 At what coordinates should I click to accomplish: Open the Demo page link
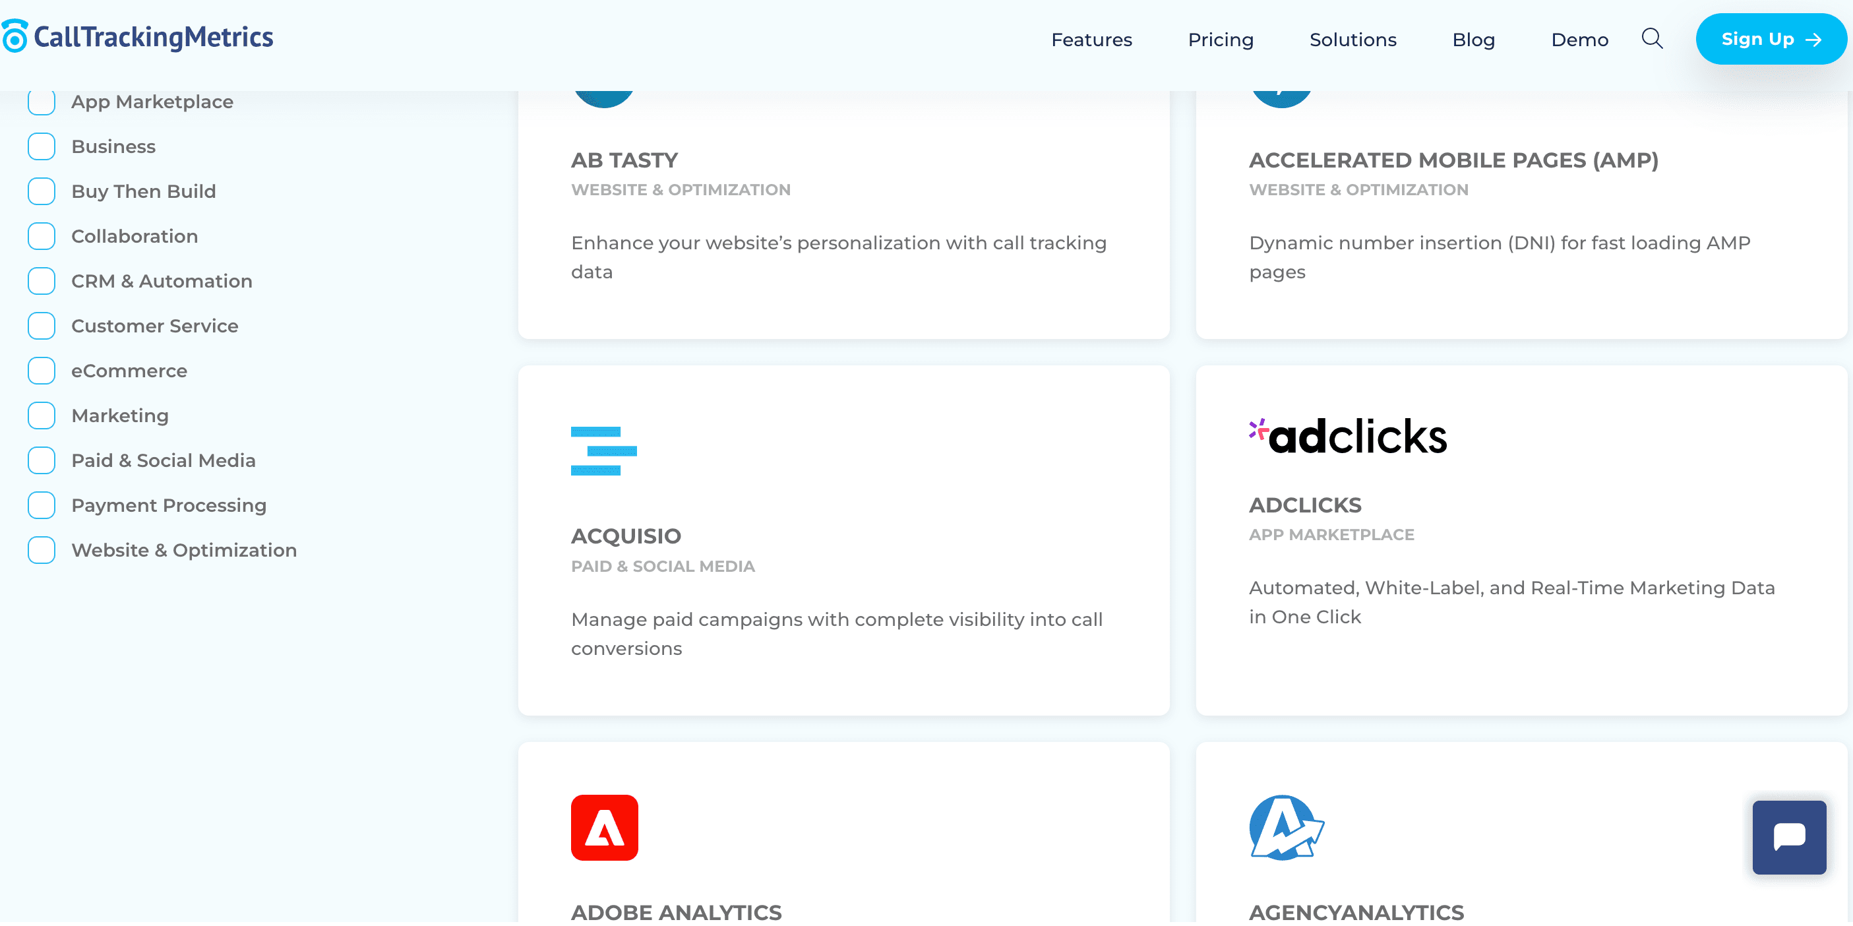(x=1579, y=40)
